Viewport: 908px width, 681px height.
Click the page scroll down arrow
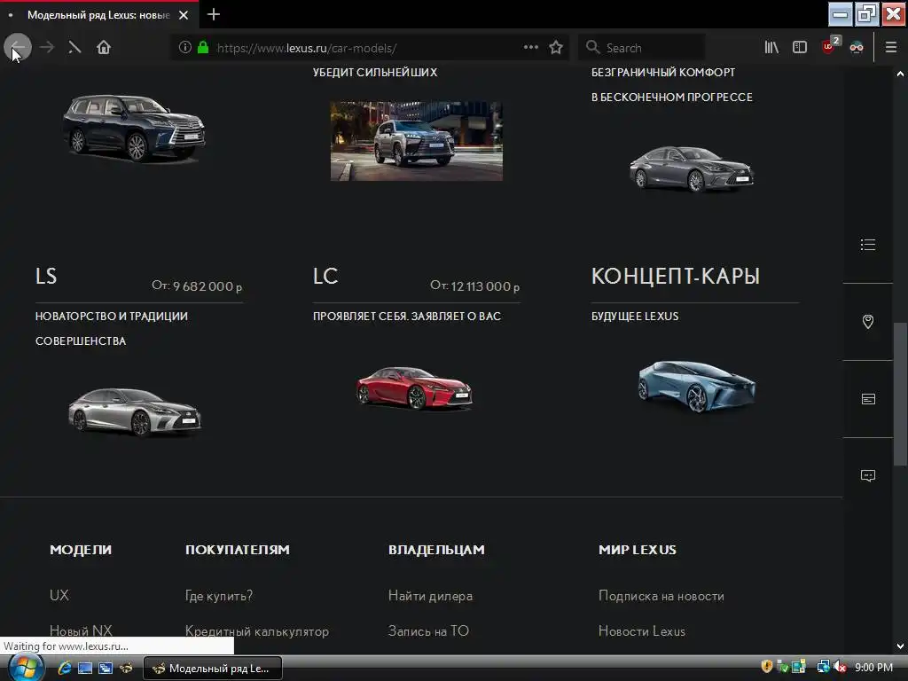click(x=900, y=646)
